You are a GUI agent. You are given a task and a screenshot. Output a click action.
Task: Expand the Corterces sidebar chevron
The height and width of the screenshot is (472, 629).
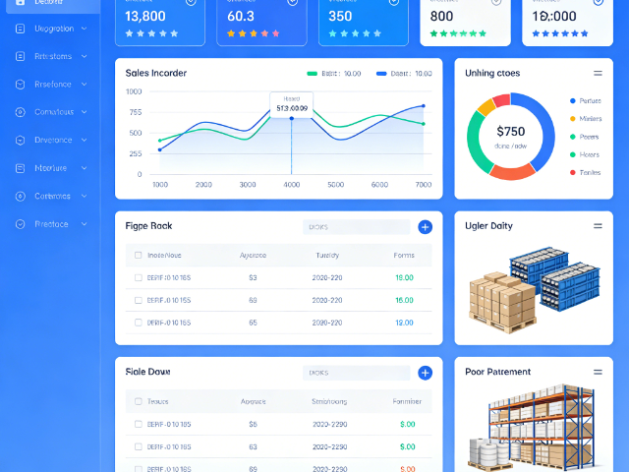pyautogui.click(x=85, y=196)
